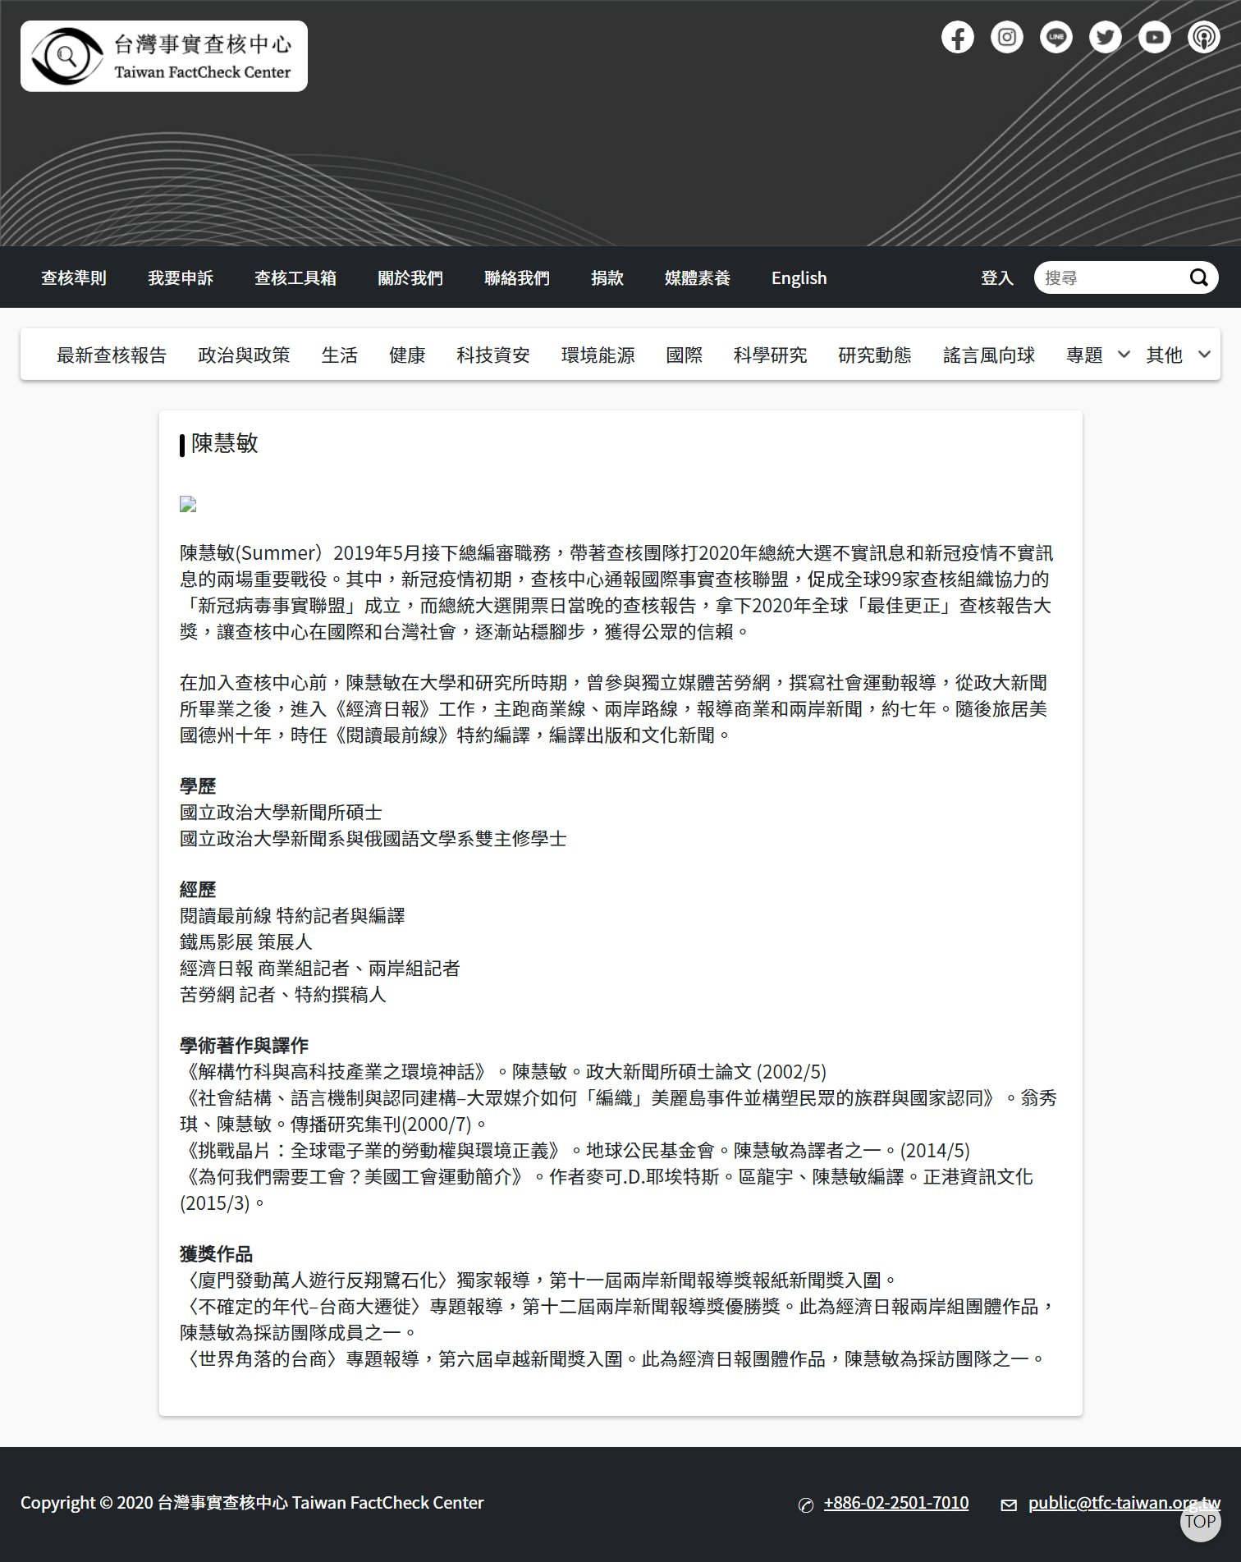Image resolution: width=1241 pixels, height=1562 pixels.
Task: Click the 鐵馬影展 策展人 line
Action: click(246, 941)
